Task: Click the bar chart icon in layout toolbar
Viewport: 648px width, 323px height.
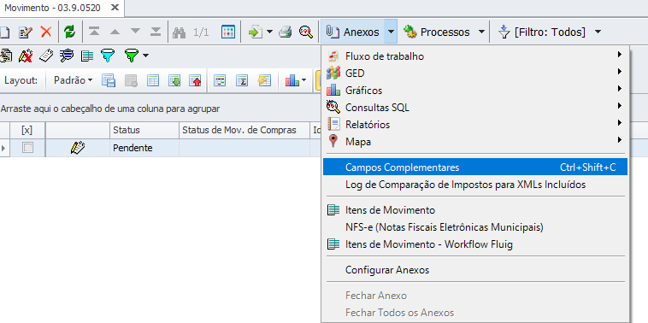Action: point(292,80)
